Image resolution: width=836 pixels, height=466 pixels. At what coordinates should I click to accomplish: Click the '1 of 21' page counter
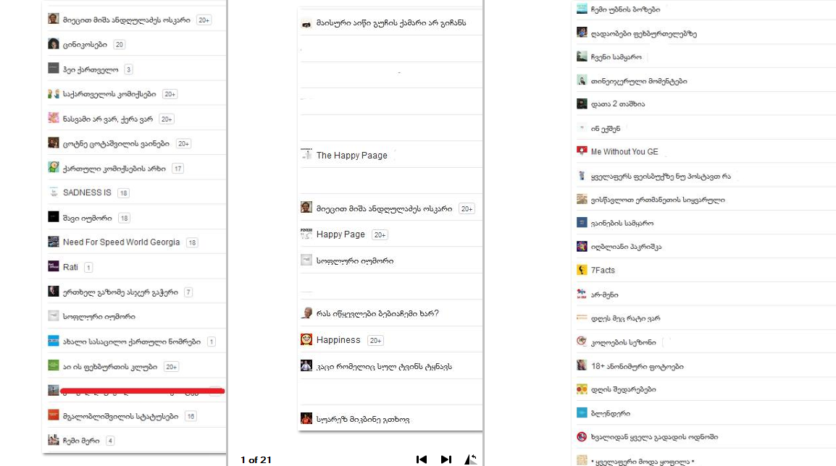tap(256, 459)
